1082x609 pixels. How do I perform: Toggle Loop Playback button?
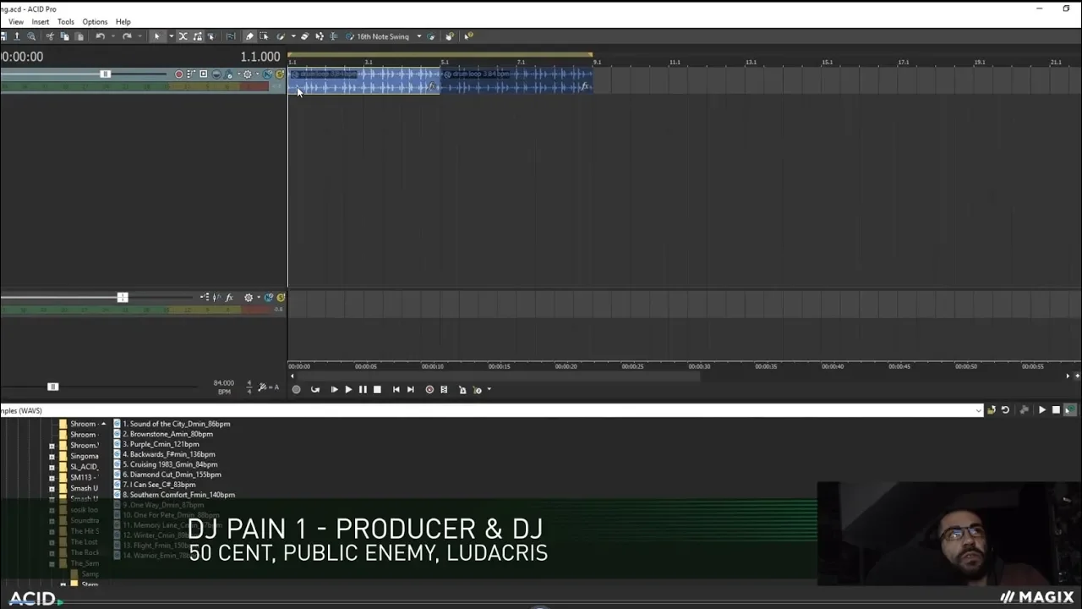315,389
